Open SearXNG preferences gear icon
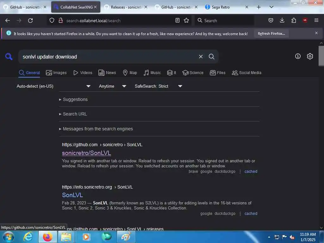The image size is (324, 243). 310,56
